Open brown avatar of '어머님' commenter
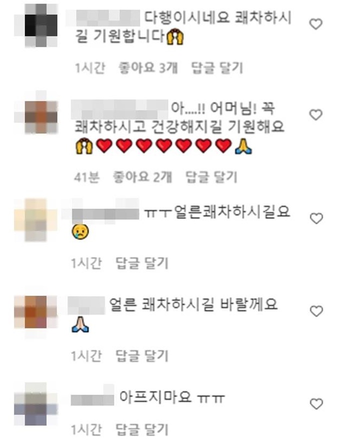The image size is (340, 444). (x=35, y=112)
